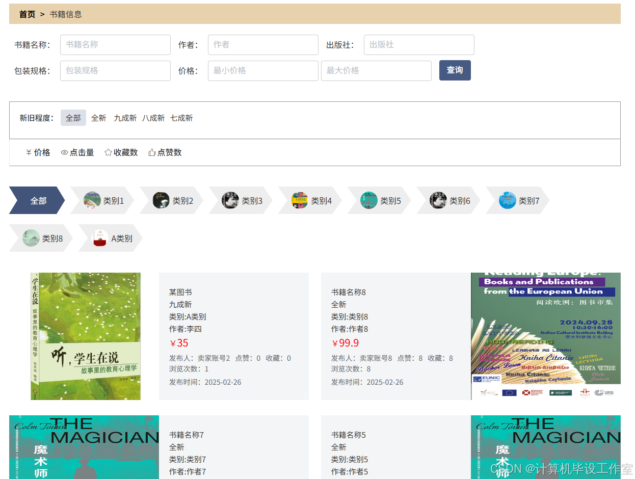Select the 类别1 category tab

click(102, 200)
